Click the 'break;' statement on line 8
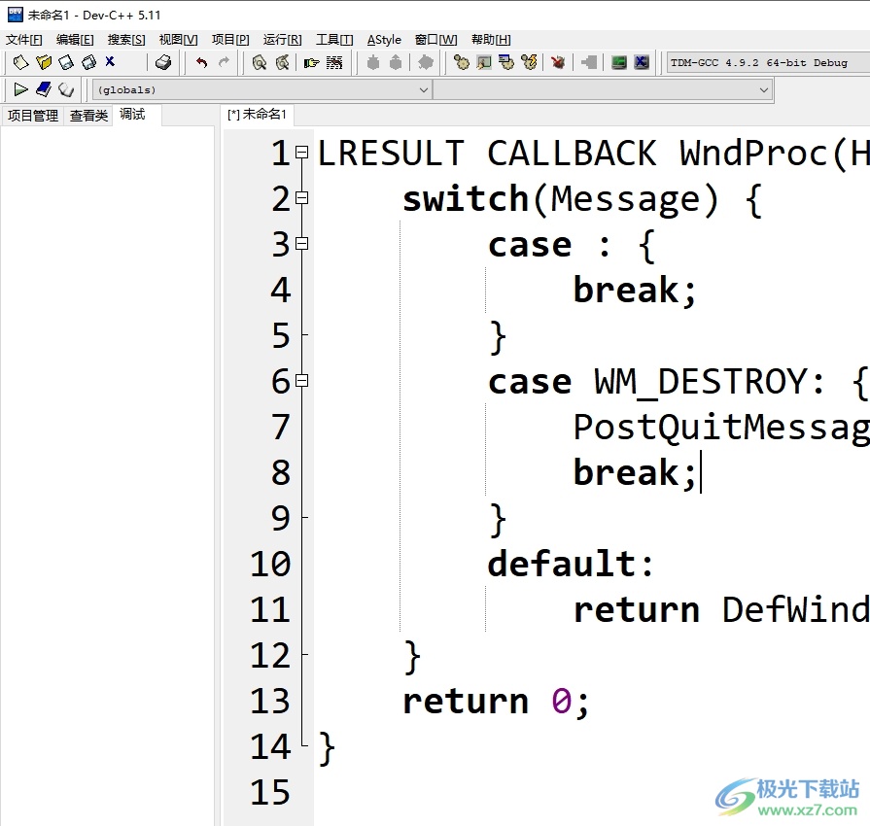This screenshot has width=870, height=826. [x=634, y=472]
